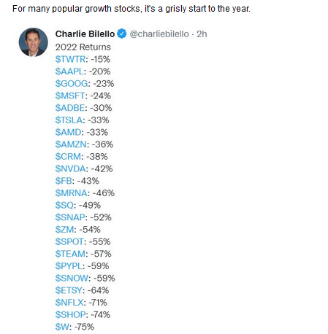Open the $PYPL cashtag
Image resolution: width=328 pixels, height=334 pixels.
coord(69,266)
